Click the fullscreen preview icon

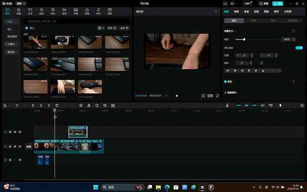(x=217, y=96)
